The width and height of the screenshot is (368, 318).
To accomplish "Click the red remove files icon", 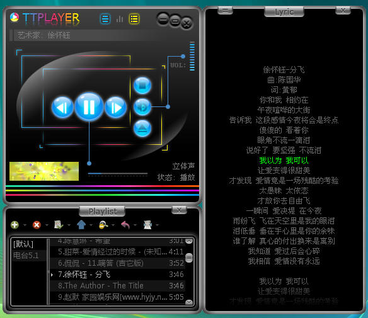I will pos(37,225).
